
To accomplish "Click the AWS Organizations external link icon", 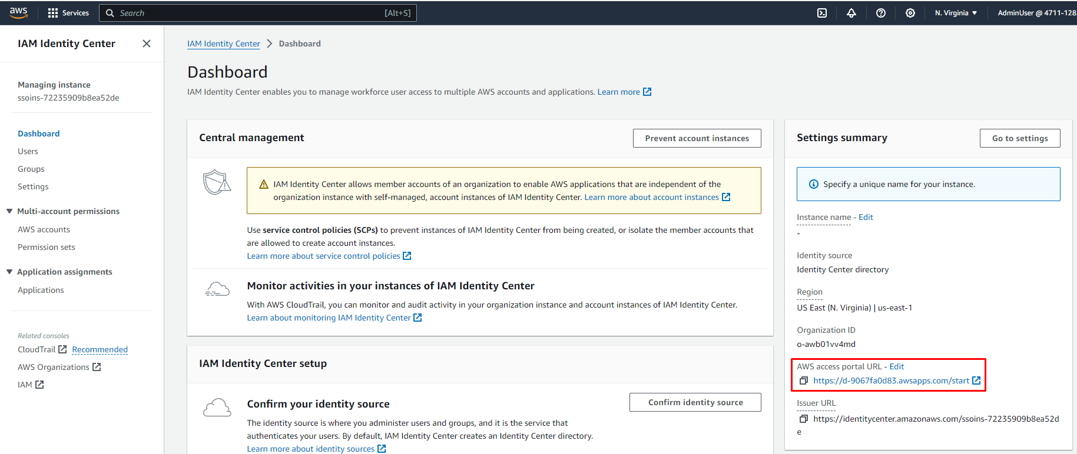I will (x=97, y=367).
